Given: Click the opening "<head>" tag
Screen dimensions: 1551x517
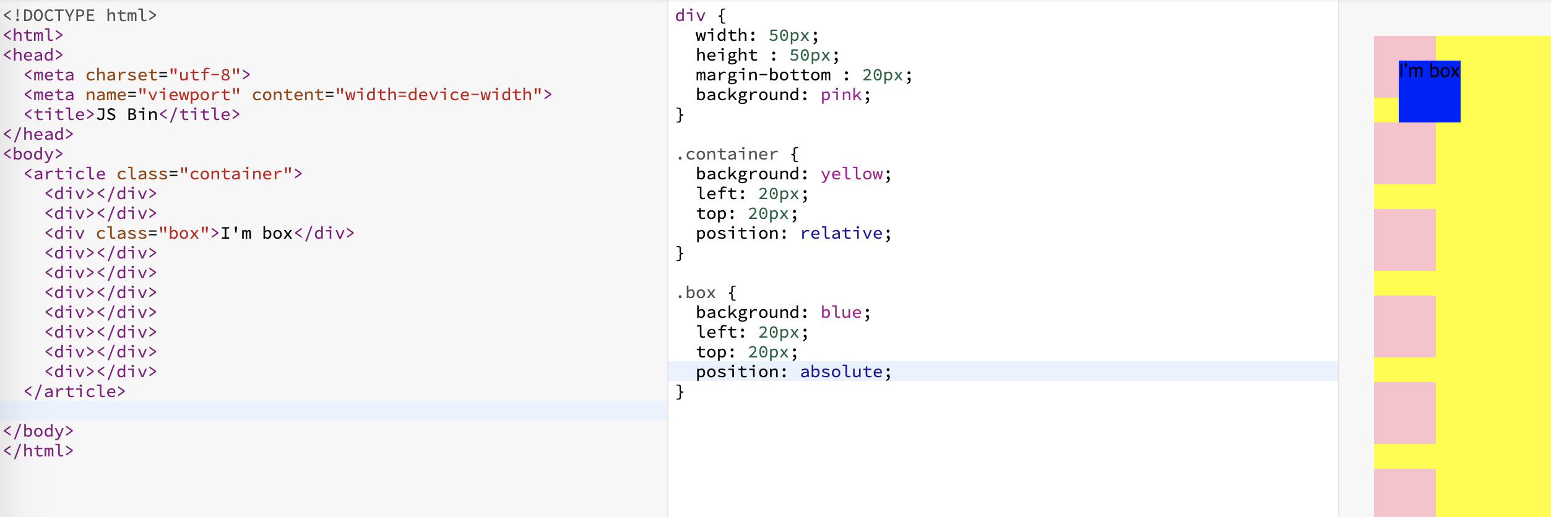Looking at the screenshot, I should tap(33, 55).
